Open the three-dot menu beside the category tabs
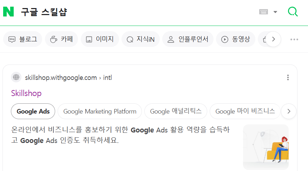Screen dimensions: 308x171 (294, 39)
